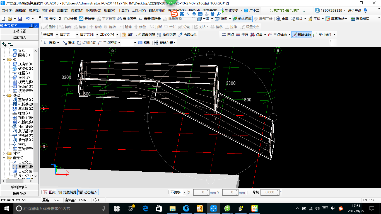This screenshot has width=381, height=214.
Task: Open 查找图元 find element tool
Action: (127, 19)
